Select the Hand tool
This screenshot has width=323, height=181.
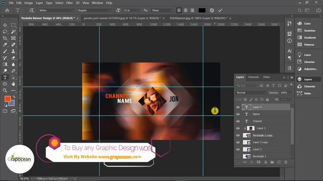(x=13, y=84)
